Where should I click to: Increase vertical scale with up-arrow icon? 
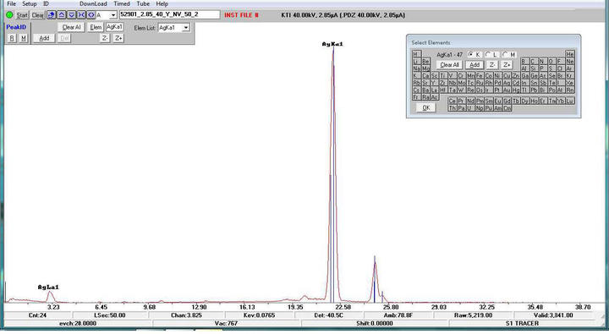[62, 15]
